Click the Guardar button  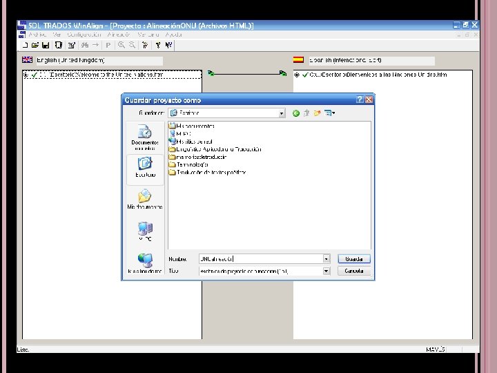pyautogui.click(x=354, y=259)
